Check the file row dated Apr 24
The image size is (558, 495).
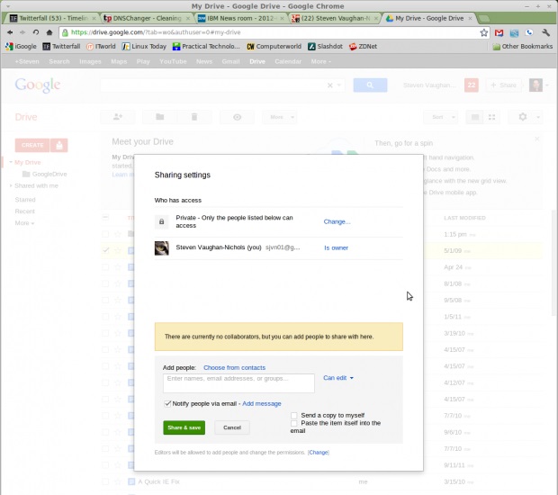pyautogui.click(x=105, y=267)
